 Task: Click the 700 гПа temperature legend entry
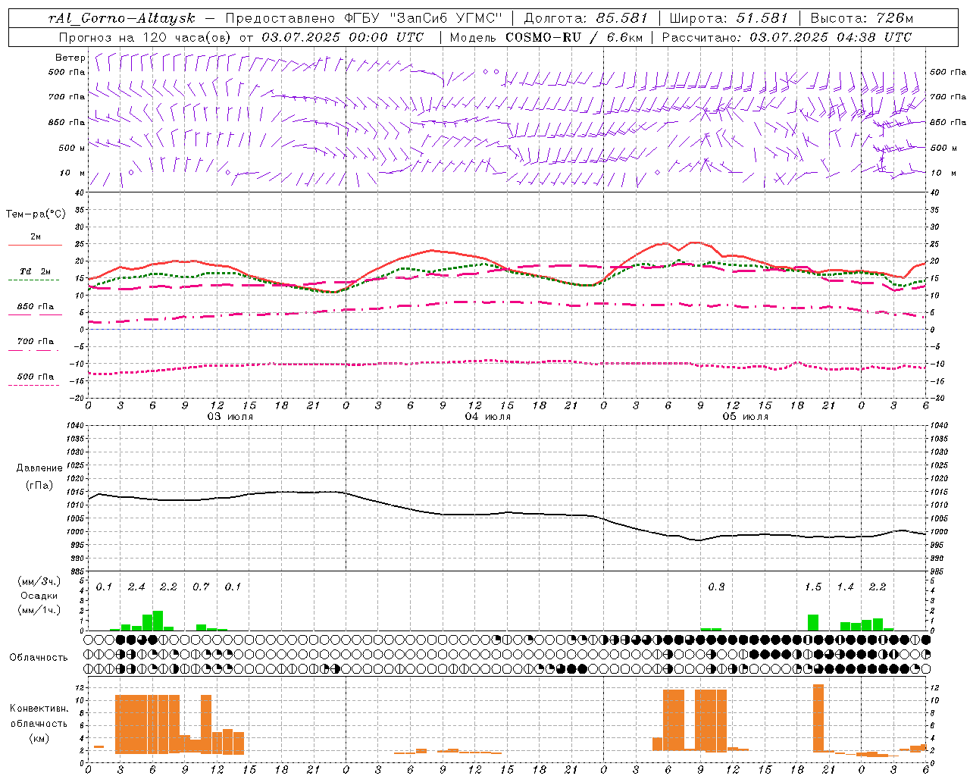pyautogui.click(x=35, y=342)
